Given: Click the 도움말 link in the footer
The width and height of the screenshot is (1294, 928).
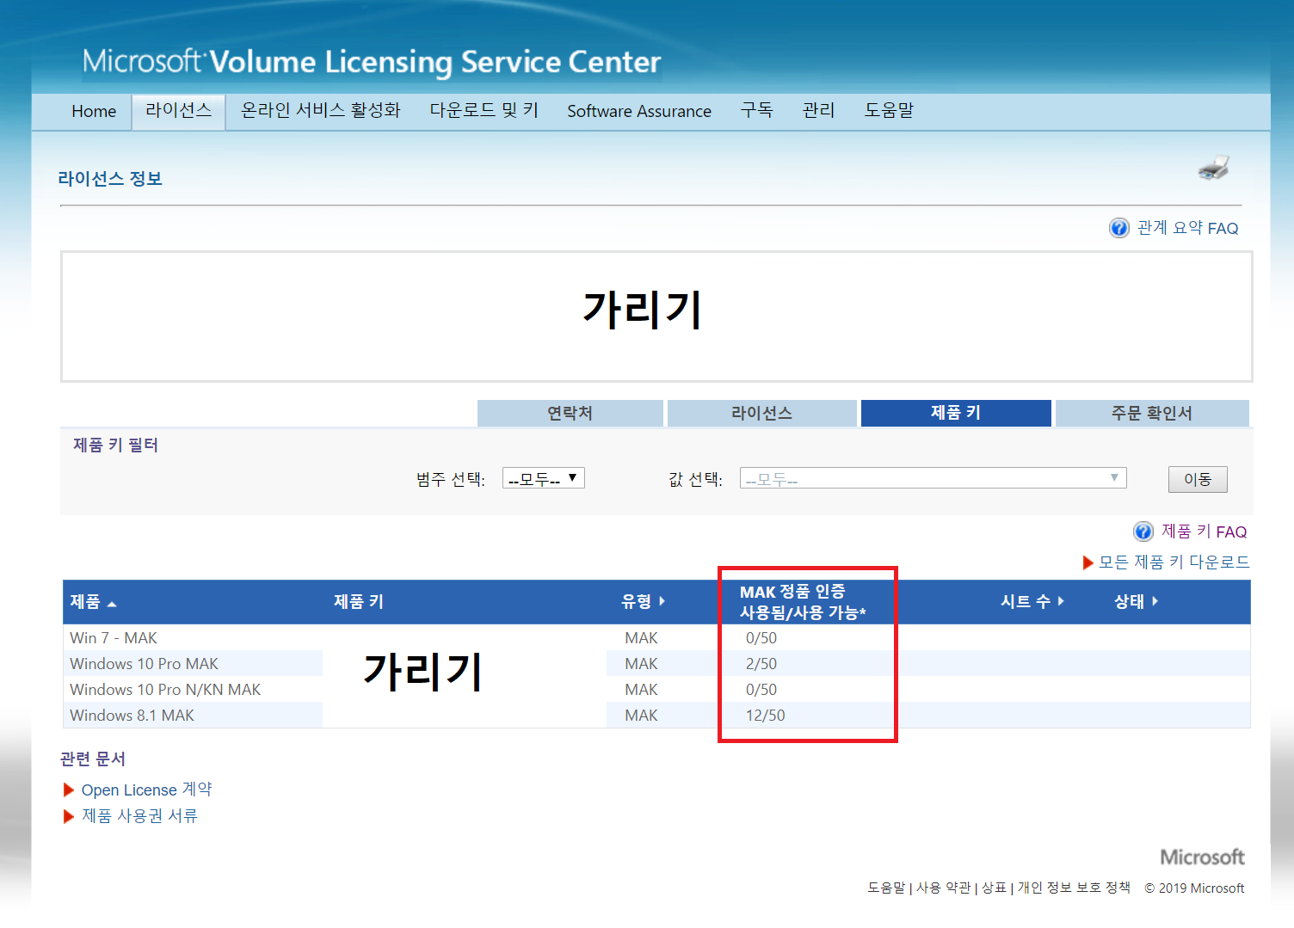Looking at the screenshot, I should click(886, 888).
